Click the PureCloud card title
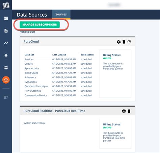The width and height of the screenshot is (160, 153). click(x=31, y=42)
